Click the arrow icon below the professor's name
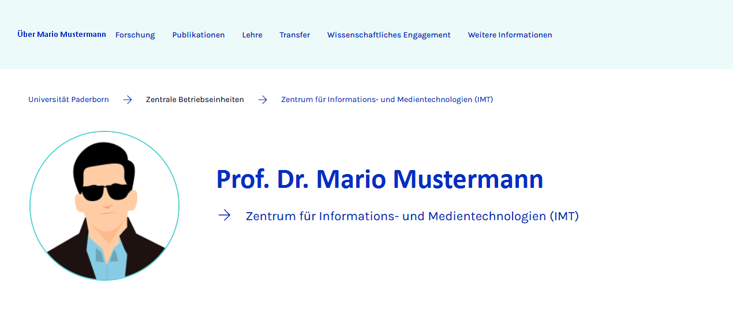 [x=225, y=216]
